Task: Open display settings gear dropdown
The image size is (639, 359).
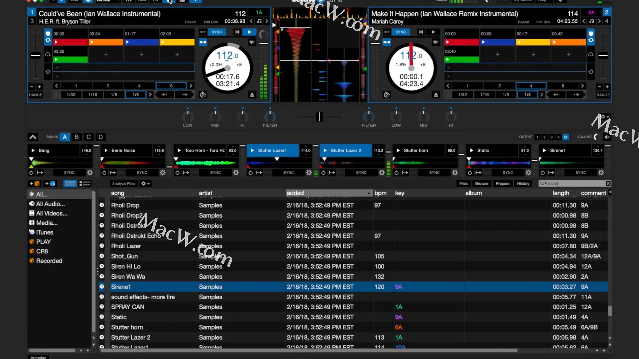Action: pyautogui.click(x=605, y=117)
